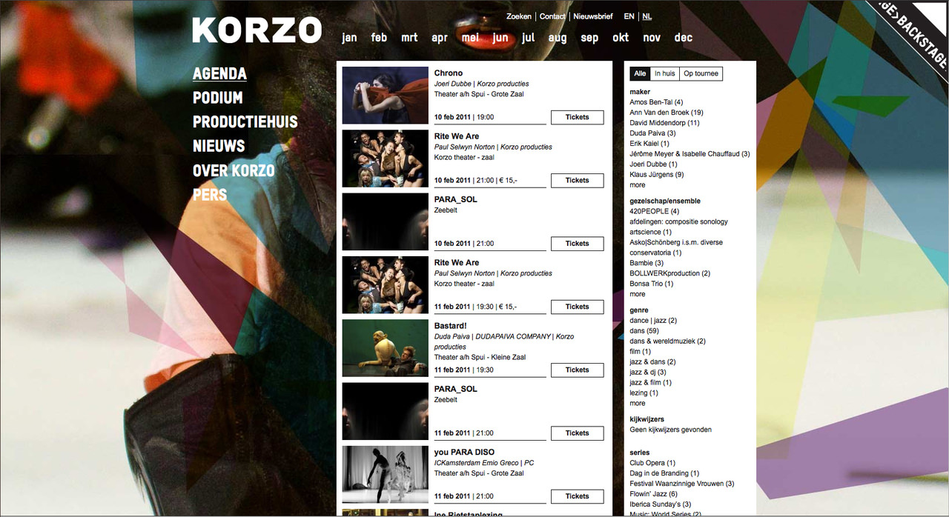Jump to nov in the month bar

click(652, 38)
